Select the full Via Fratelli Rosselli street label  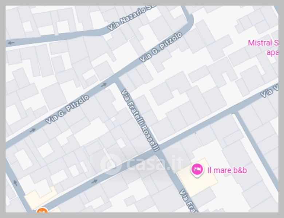point(140,120)
